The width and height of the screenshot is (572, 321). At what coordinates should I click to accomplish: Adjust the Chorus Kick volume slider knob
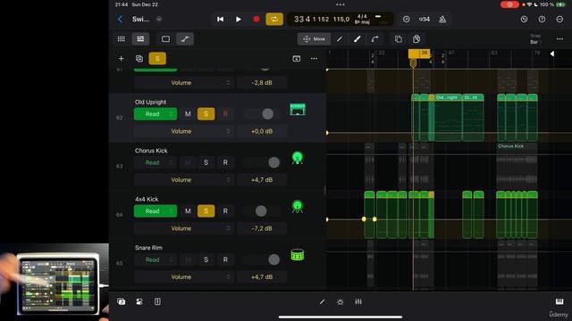coord(274,162)
